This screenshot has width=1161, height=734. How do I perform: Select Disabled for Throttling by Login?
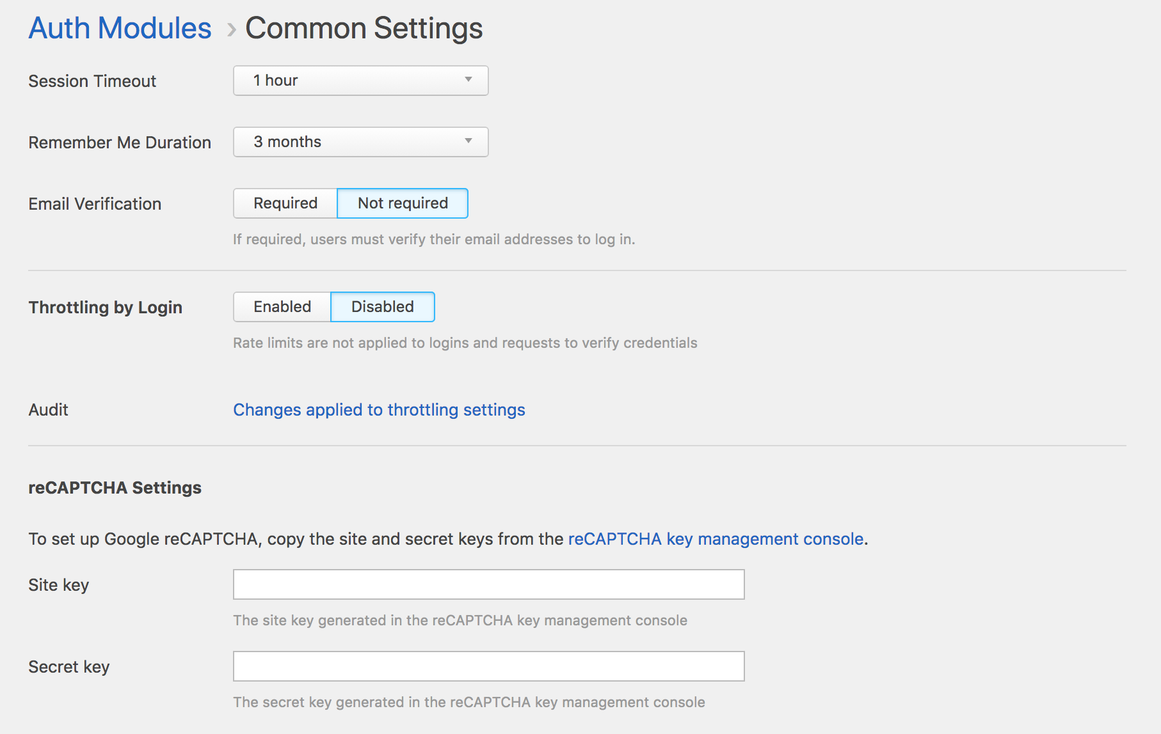pyautogui.click(x=383, y=307)
